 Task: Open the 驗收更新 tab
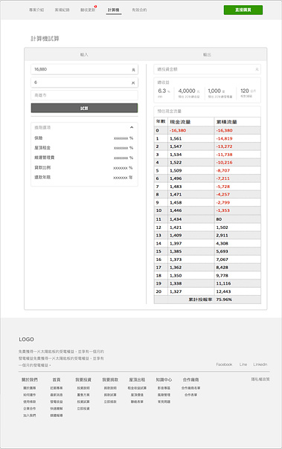[x=88, y=10]
